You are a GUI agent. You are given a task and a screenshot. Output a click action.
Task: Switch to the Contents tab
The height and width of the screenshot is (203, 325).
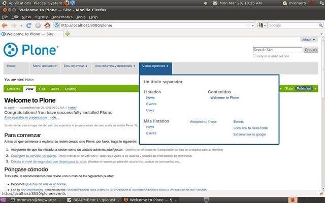pos(13,89)
